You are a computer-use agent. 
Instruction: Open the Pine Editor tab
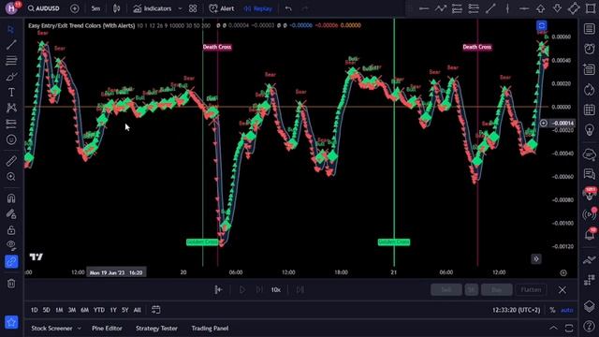[x=107, y=329]
